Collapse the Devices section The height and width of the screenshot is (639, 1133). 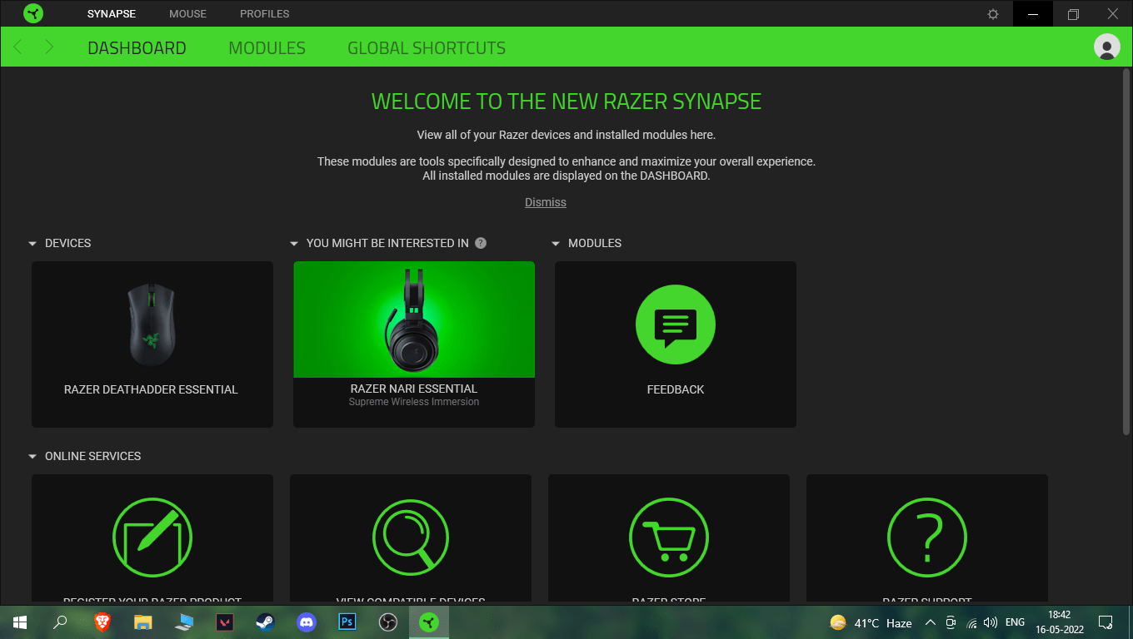point(32,244)
